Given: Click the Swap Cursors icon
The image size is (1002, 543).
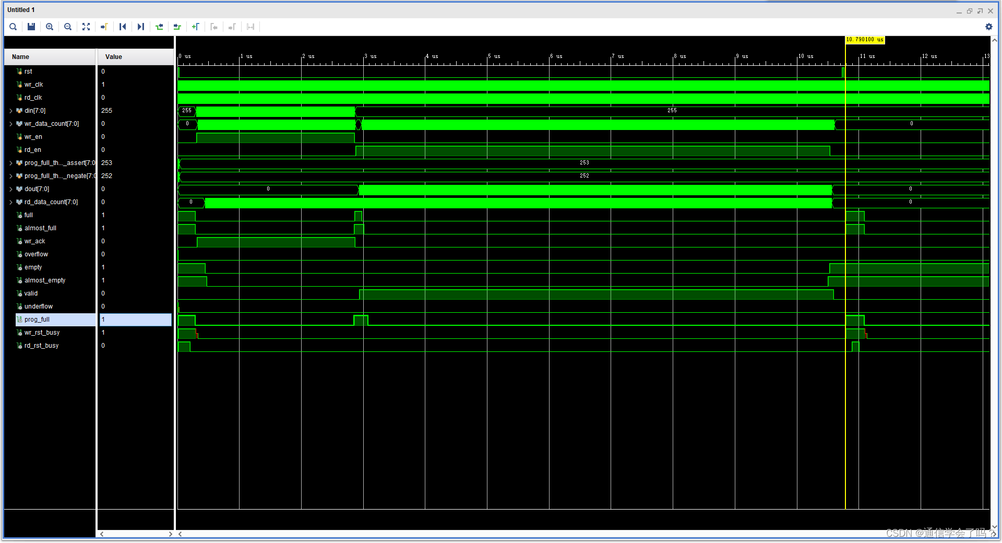Looking at the screenshot, I should click(250, 27).
